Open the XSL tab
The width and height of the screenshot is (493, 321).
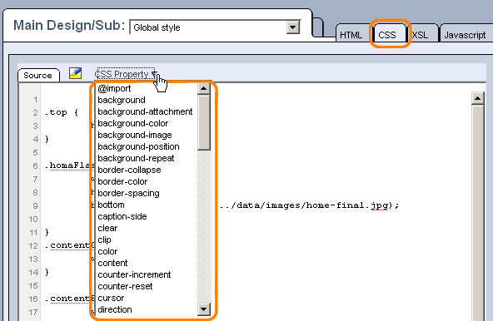[421, 35]
